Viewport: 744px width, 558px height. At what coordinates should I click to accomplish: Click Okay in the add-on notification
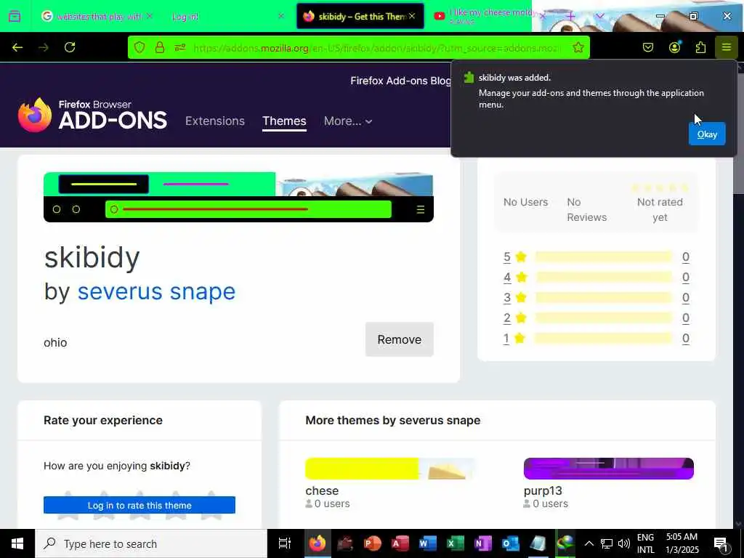tap(706, 134)
